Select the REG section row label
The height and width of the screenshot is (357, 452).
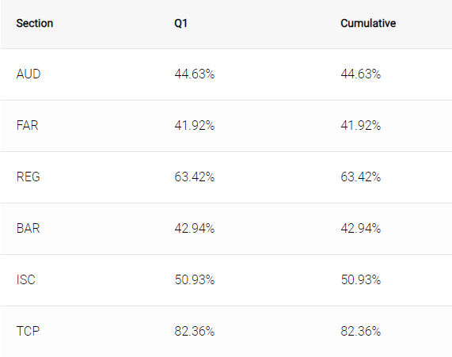28,177
